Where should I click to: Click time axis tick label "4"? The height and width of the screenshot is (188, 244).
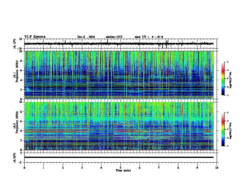(101, 168)
